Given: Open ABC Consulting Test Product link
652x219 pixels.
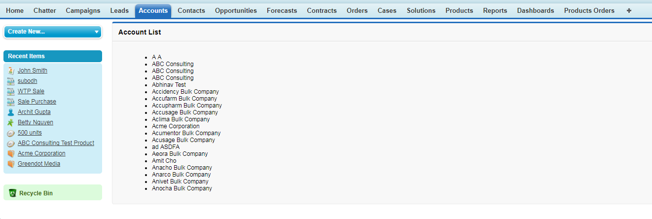Looking at the screenshot, I should [x=56, y=143].
